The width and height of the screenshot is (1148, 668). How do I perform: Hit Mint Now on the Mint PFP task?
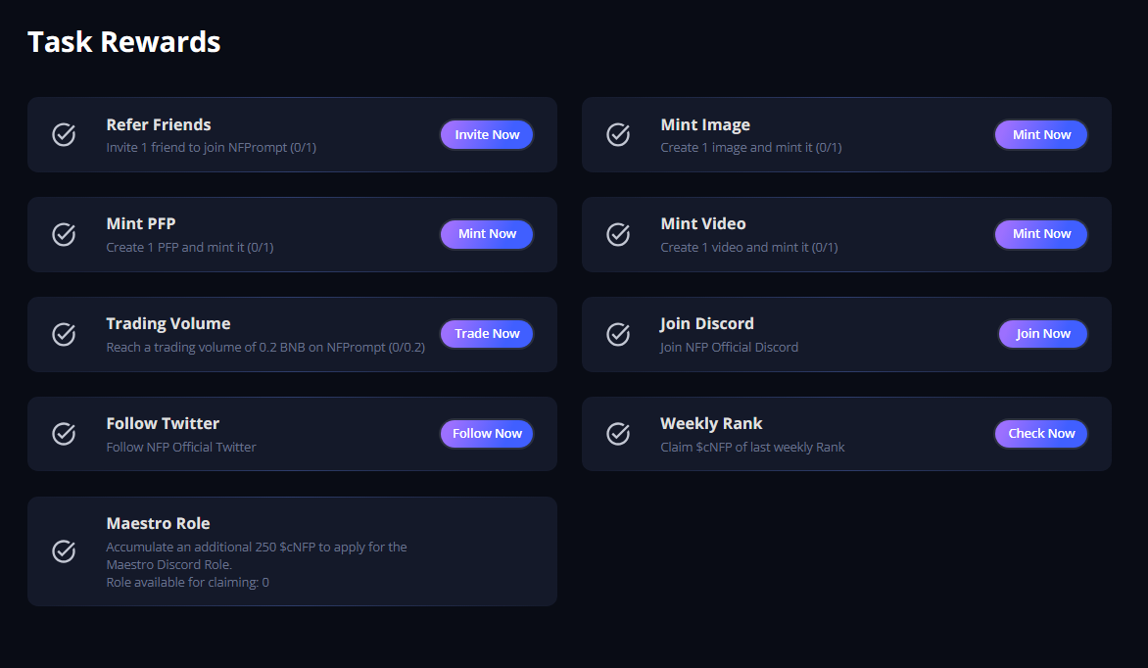tap(487, 234)
